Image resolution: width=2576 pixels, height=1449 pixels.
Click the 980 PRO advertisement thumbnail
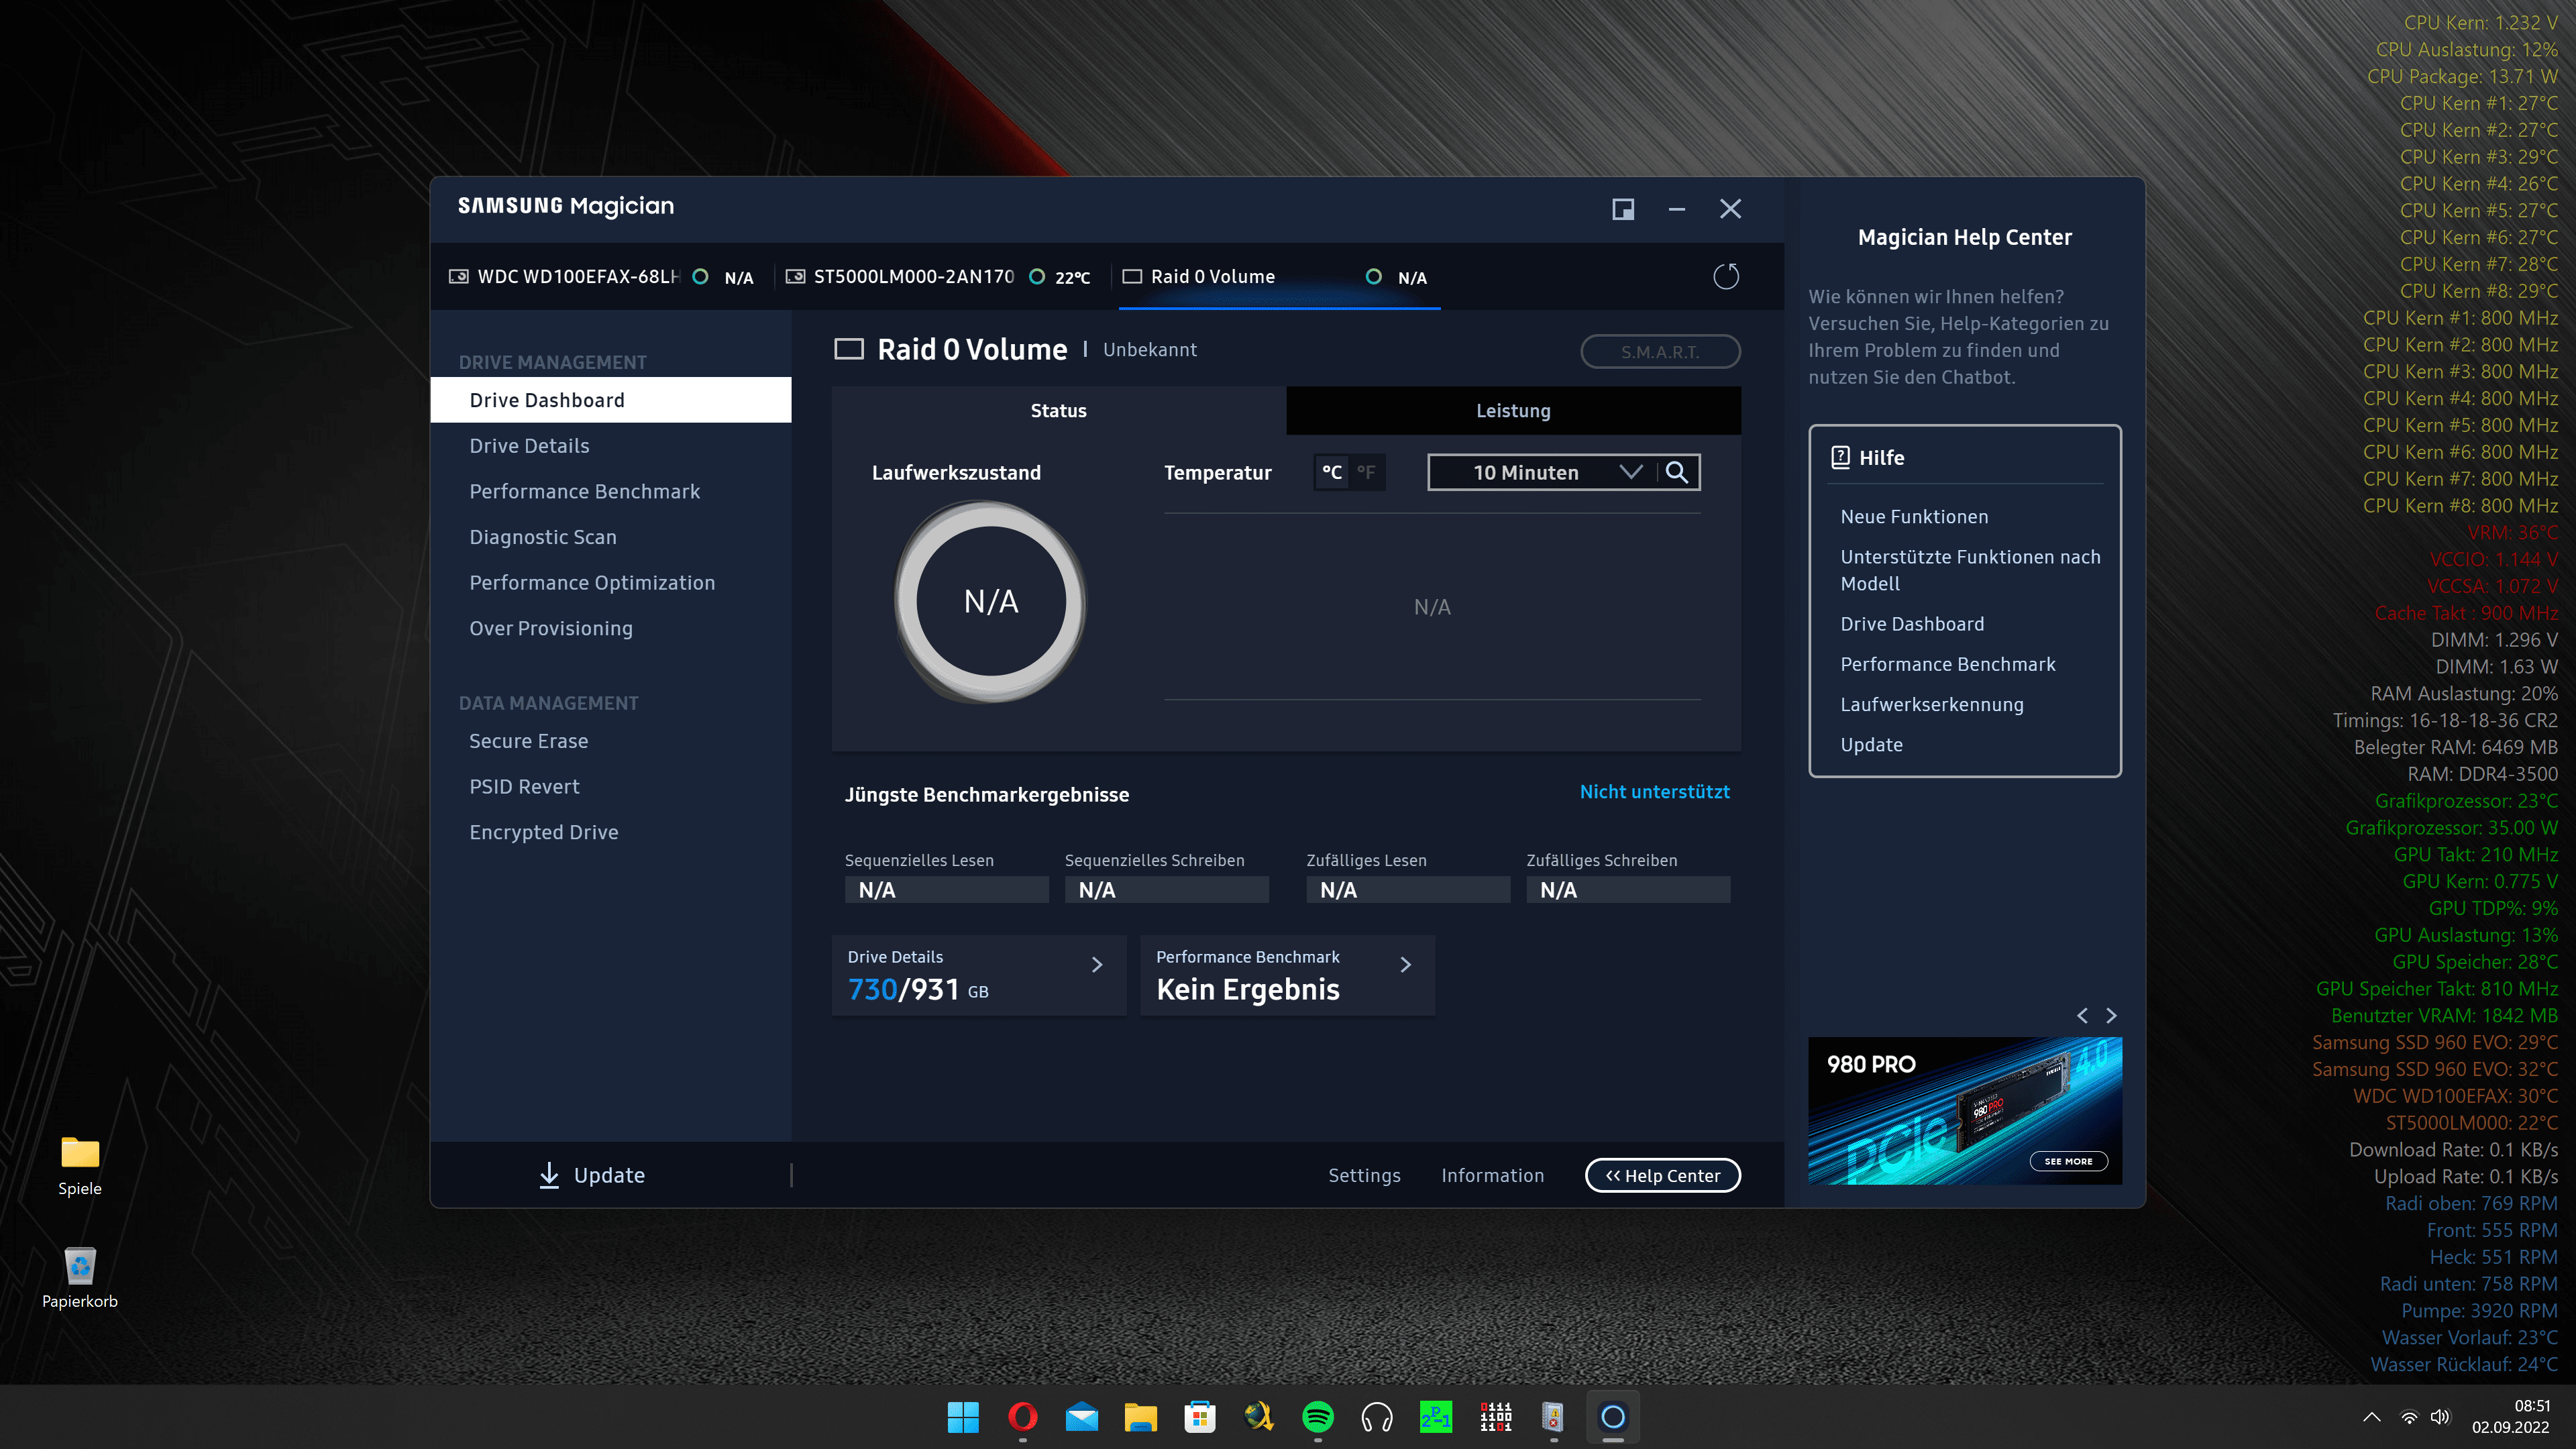coord(1964,1111)
